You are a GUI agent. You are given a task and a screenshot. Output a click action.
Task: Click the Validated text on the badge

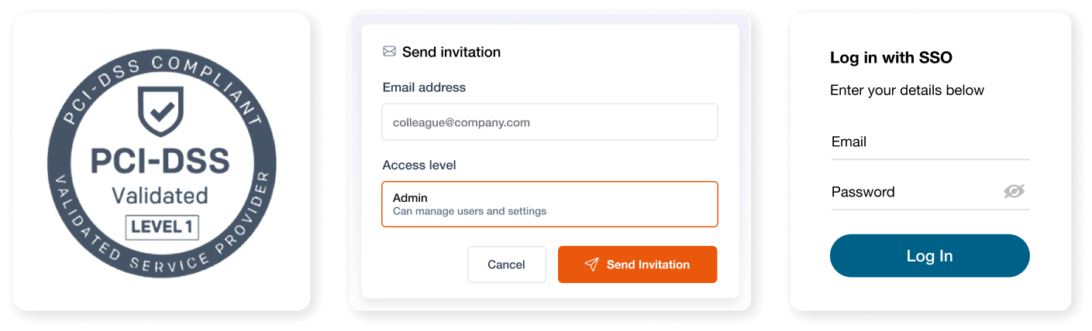(x=160, y=195)
